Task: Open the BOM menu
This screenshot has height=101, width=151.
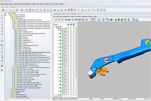Action: (x=57, y=4)
